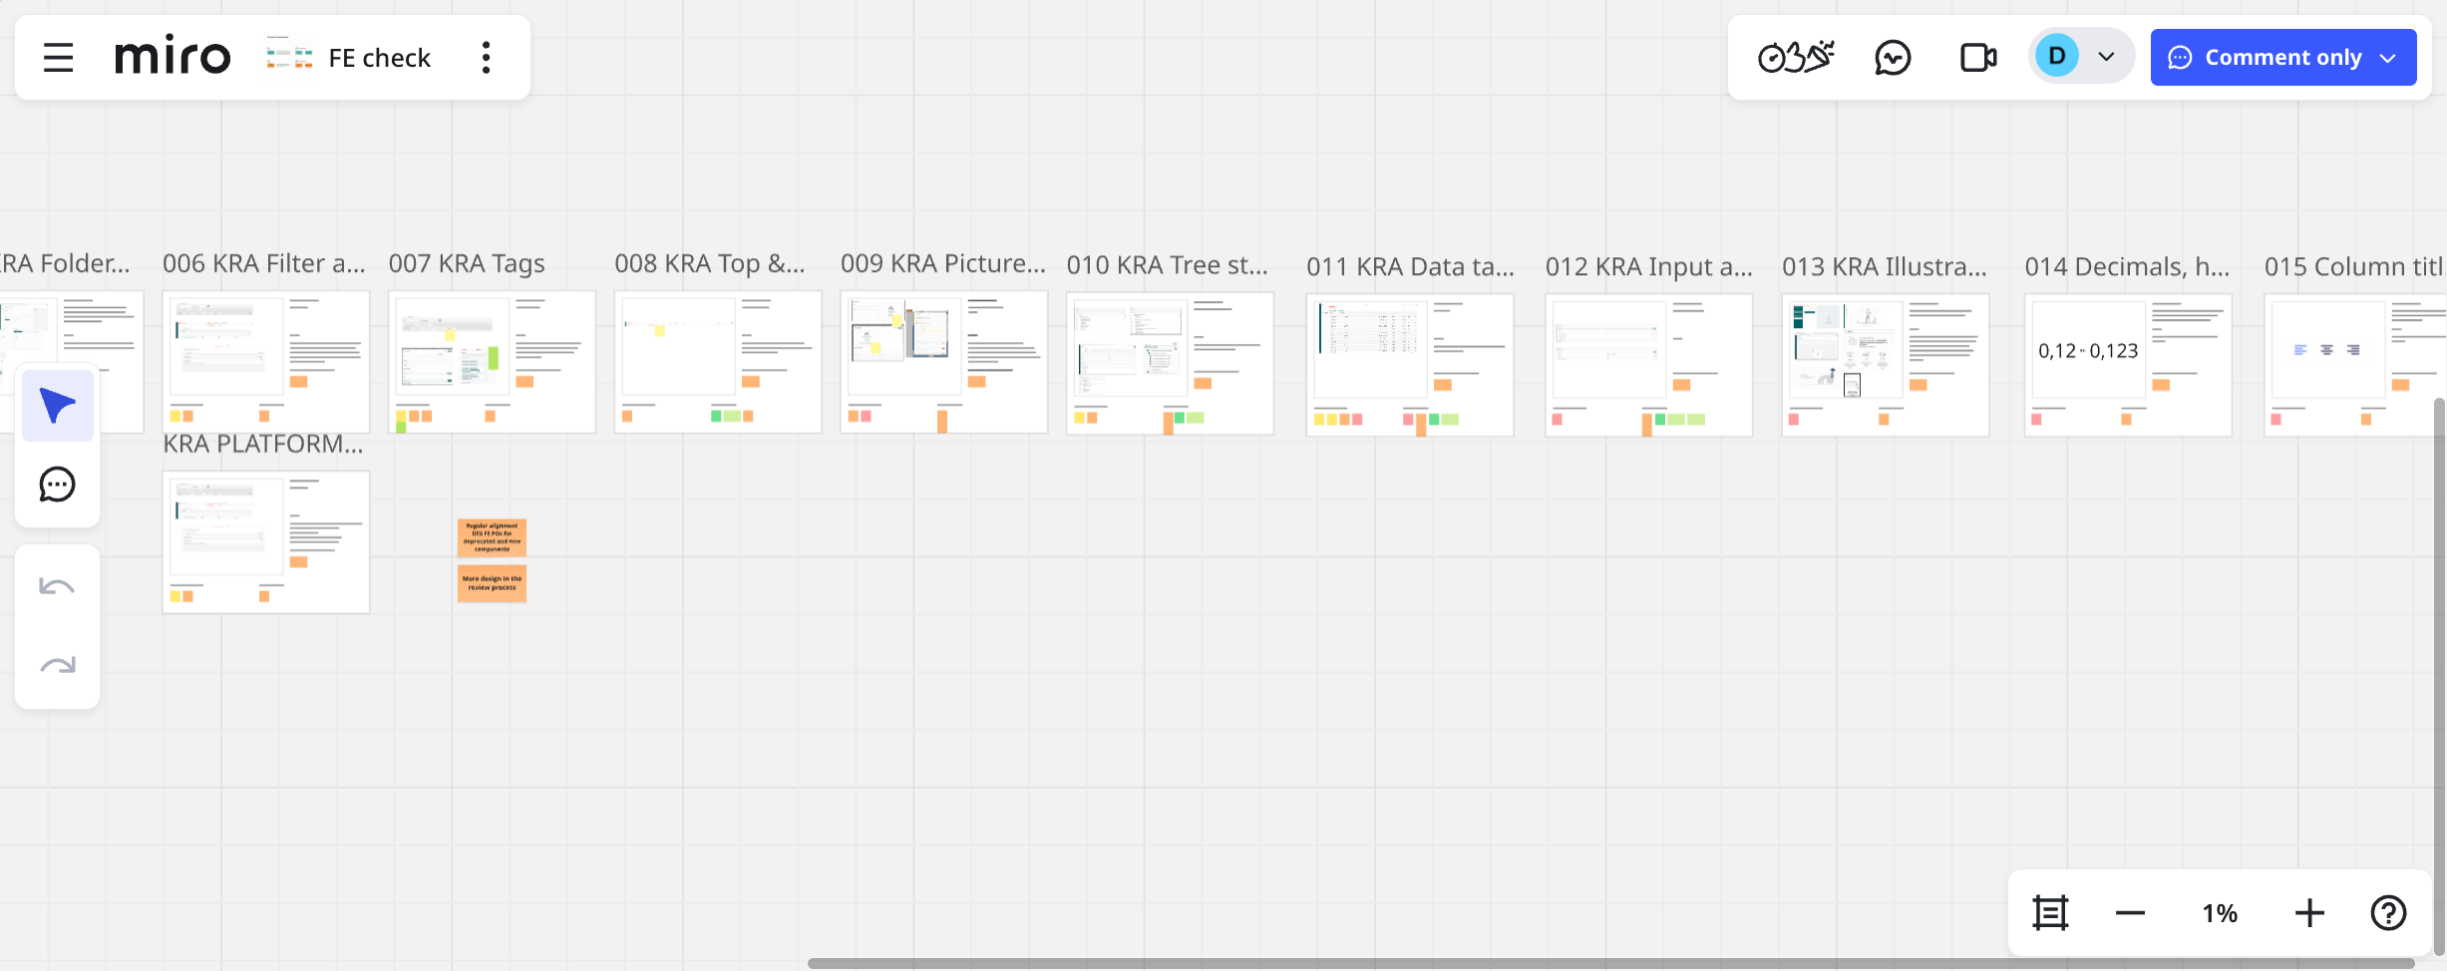This screenshot has height=971, width=2447.
Task: Expand the collaborators chevron next to avatar
Action: [2107, 57]
